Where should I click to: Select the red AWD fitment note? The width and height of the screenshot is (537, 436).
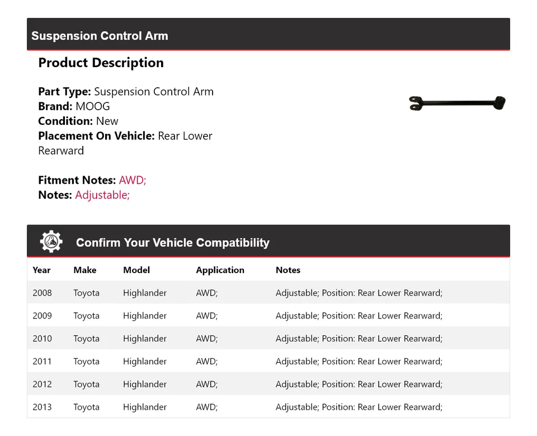coord(132,180)
